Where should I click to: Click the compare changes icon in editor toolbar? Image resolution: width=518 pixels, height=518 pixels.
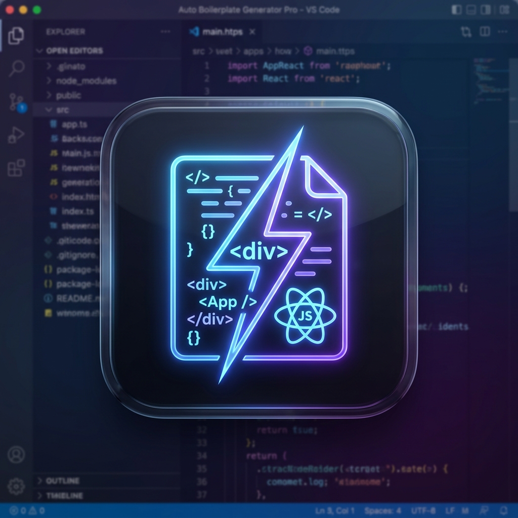(466, 32)
